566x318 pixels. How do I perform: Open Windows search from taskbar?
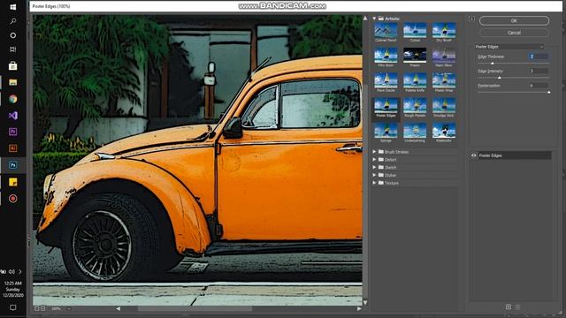click(13, 21)
